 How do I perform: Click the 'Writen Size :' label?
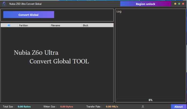(50, 107)
